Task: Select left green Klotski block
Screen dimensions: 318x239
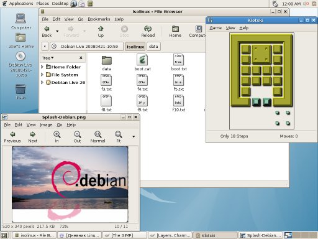Action: point(257,102)
